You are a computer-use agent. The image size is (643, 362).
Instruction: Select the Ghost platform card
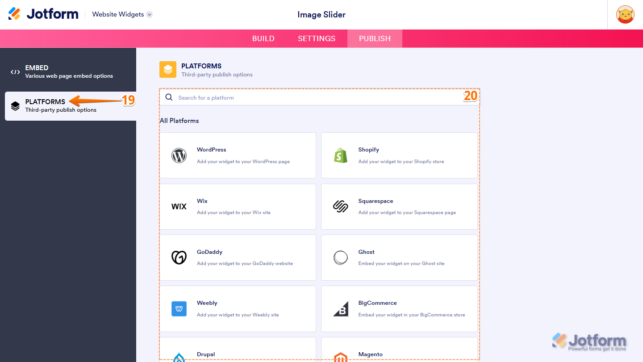399,257
